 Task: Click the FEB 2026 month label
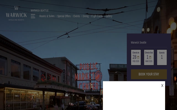136,61
